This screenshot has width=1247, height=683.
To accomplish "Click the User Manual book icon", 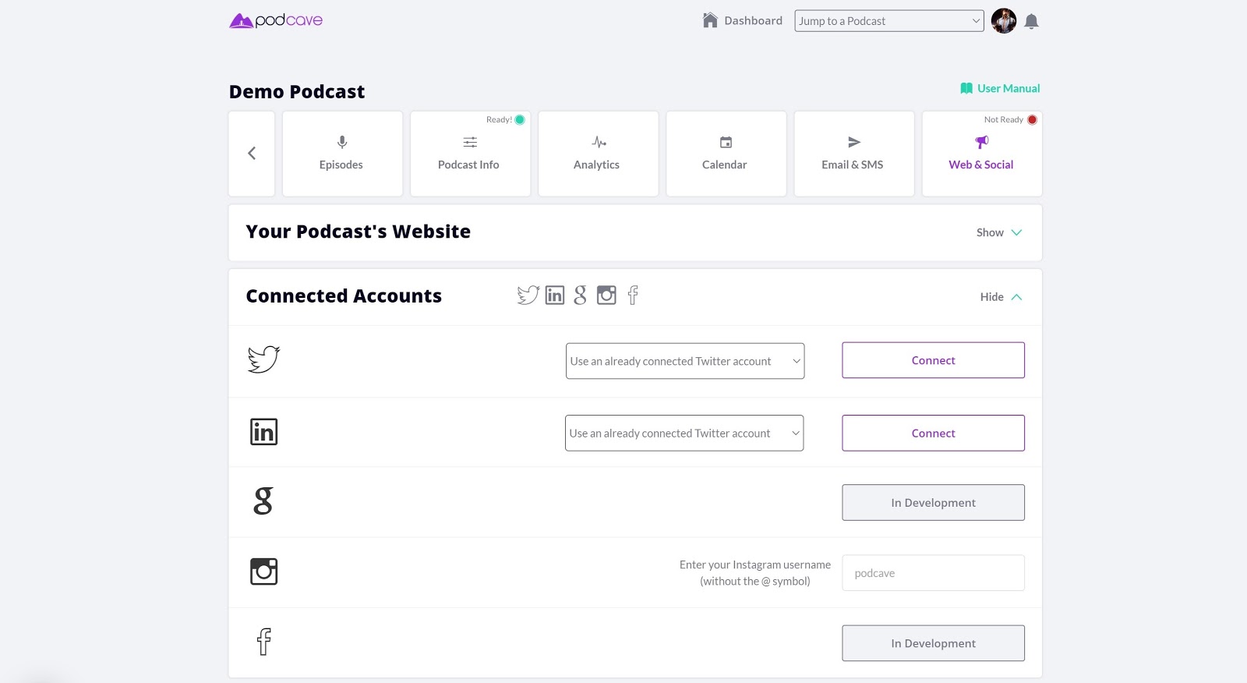I will coord(966,88).
